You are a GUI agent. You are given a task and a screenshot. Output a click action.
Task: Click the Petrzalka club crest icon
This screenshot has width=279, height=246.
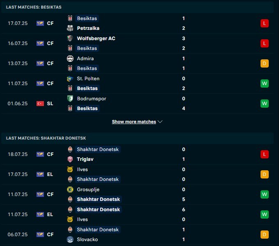70,28
